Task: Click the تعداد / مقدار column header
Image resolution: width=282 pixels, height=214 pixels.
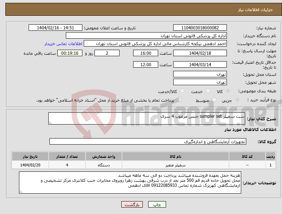Action: pos(67,156)
